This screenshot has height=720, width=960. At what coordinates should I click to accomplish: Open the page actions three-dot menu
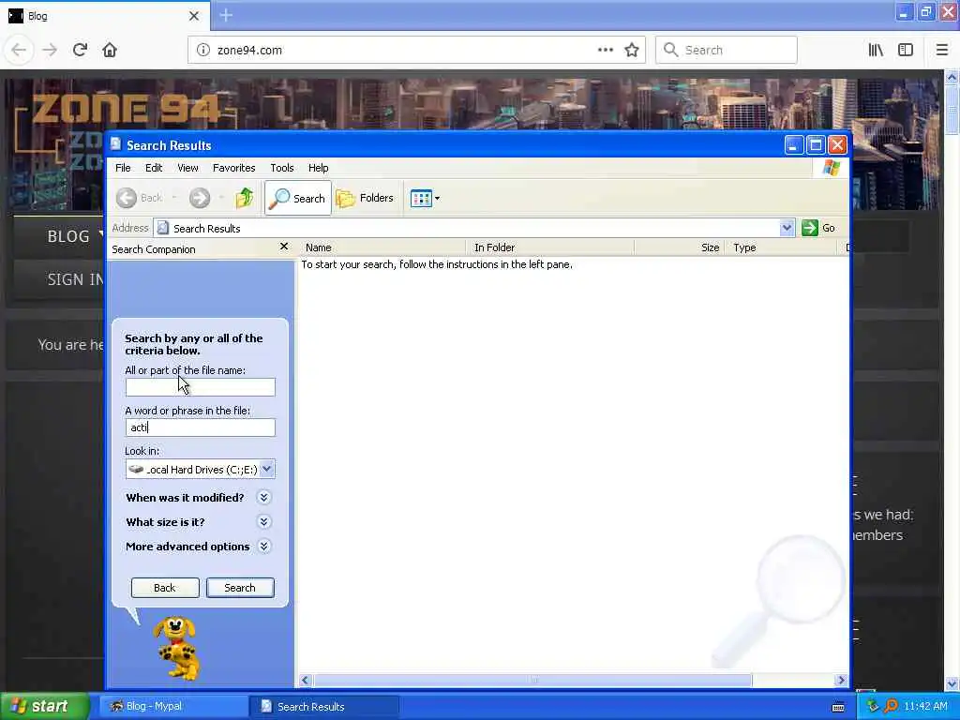[605, 51]
